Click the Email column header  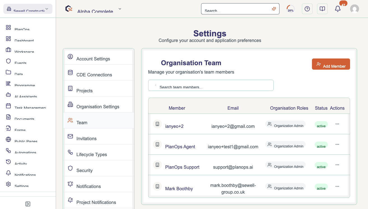[x=233, y=108]
